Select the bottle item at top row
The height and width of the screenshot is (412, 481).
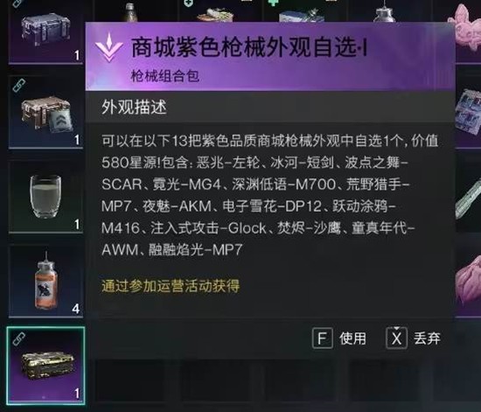point(131,12)
